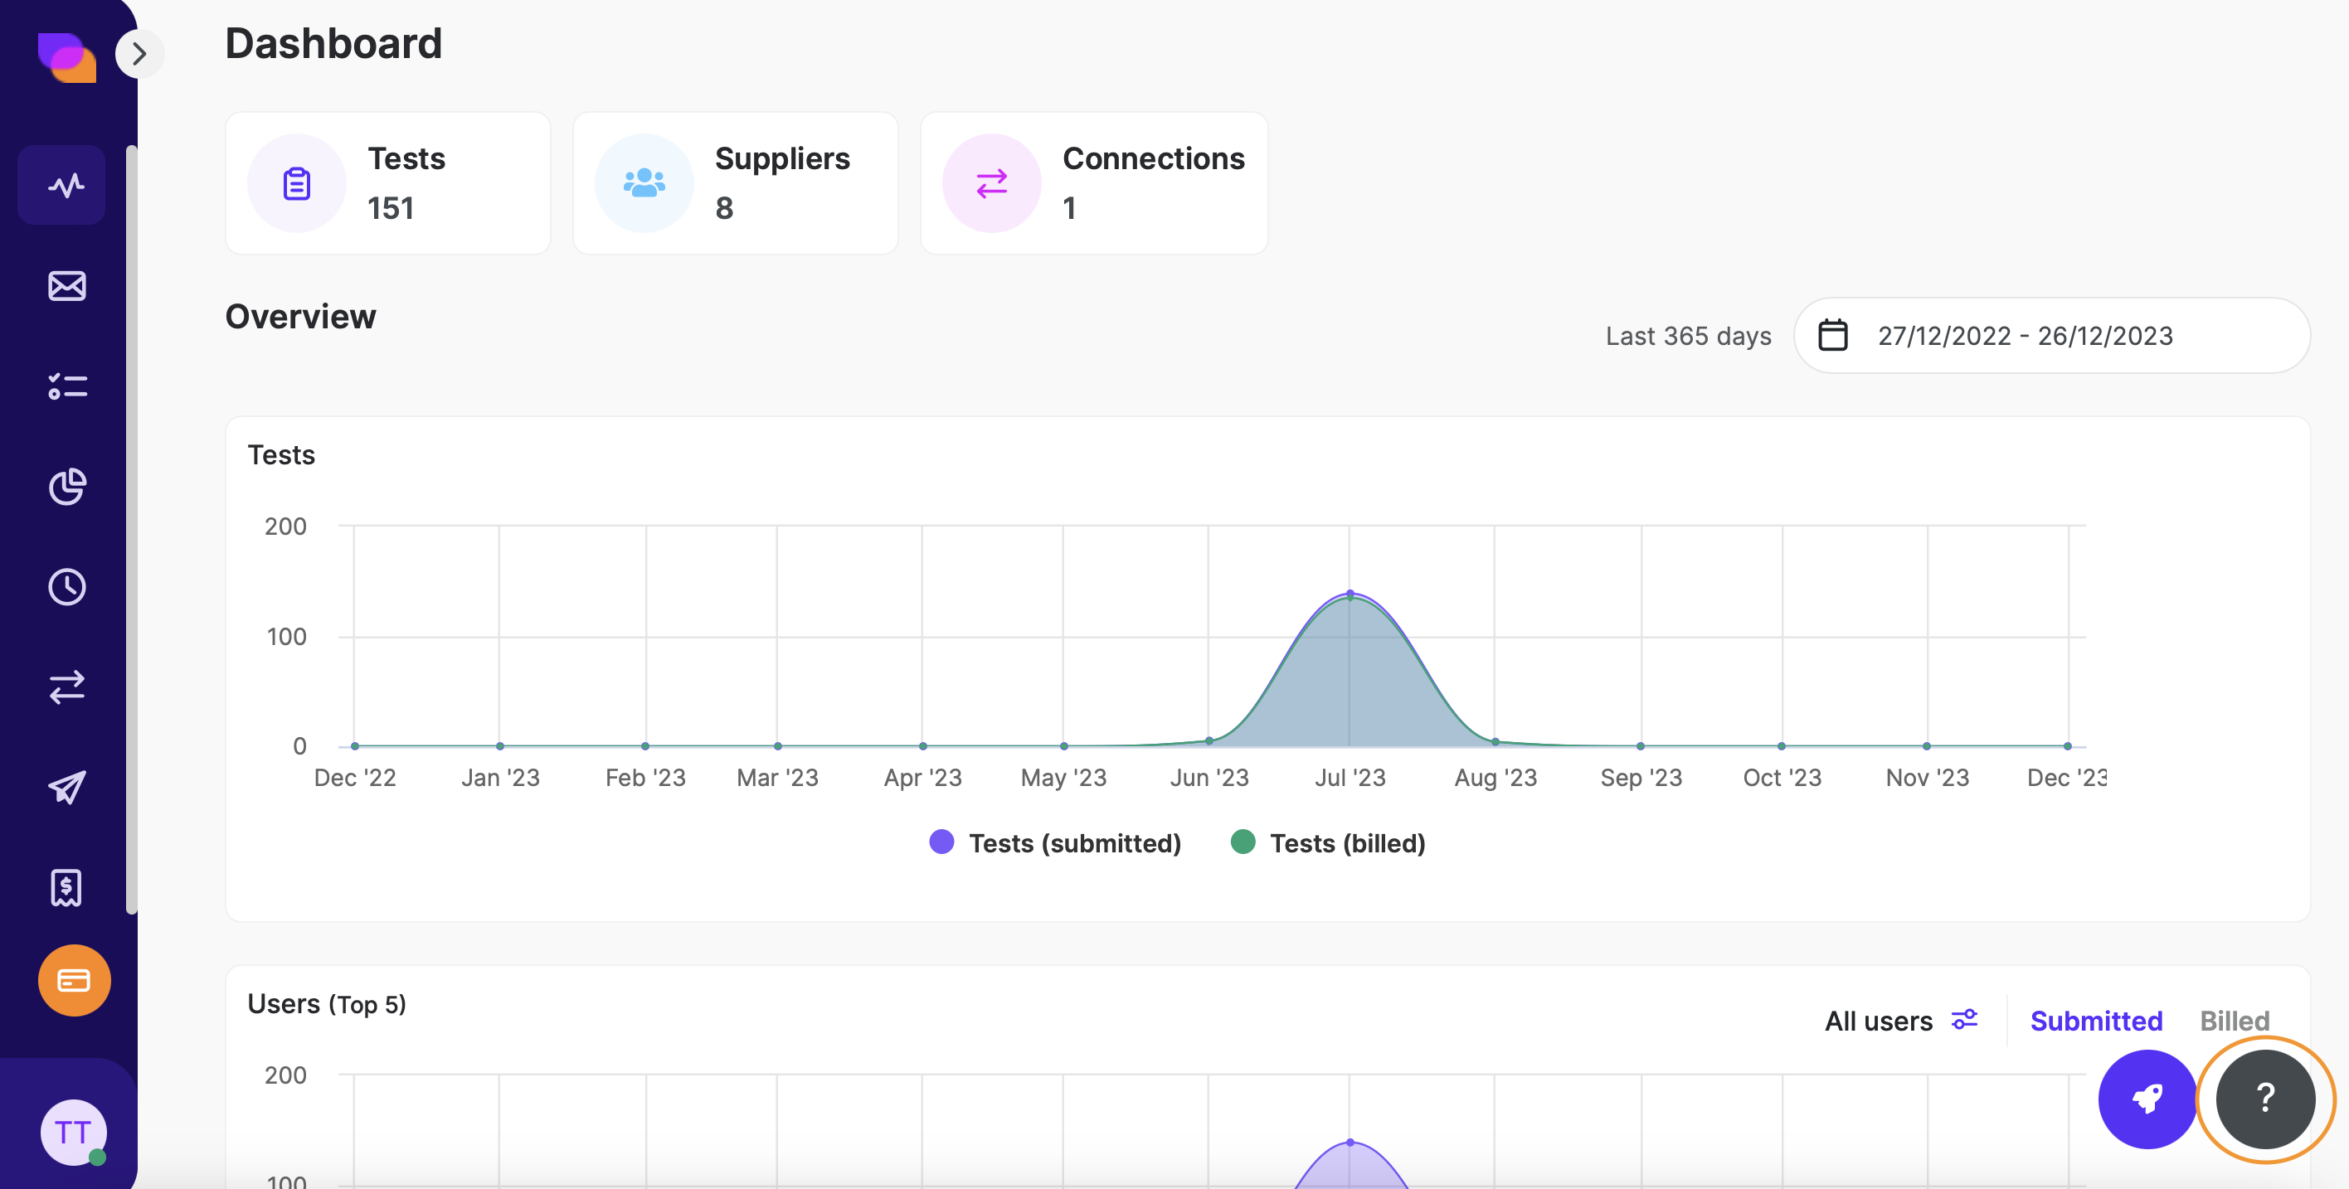Open the pie chart analytics icon
The height and width of the screenshot is (1189, 2349).
click(66, 486)
